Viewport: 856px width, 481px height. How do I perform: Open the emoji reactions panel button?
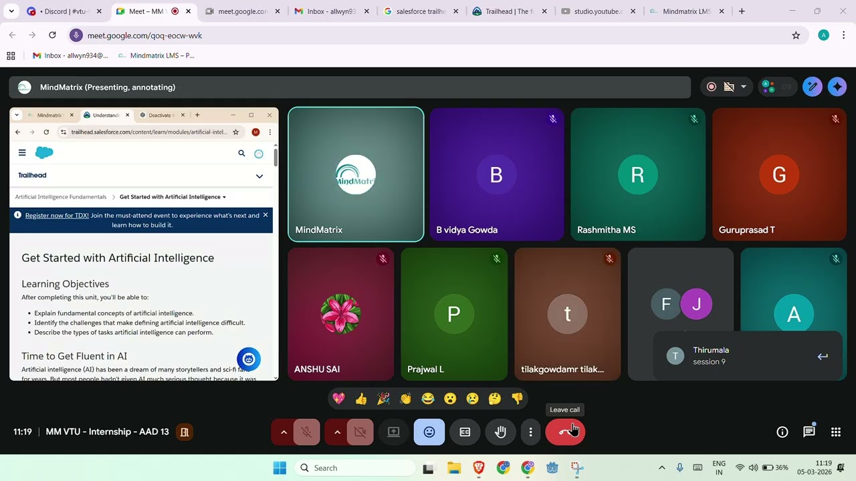[429, 432]
